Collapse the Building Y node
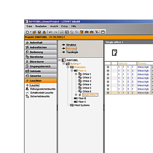 [64, 64]
